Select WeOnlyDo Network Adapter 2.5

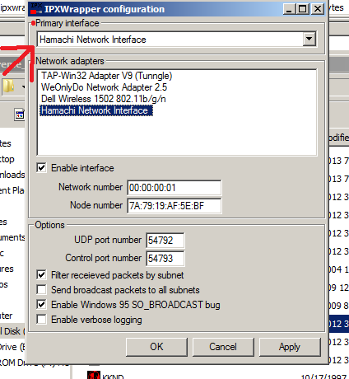[x=104, y=87]
